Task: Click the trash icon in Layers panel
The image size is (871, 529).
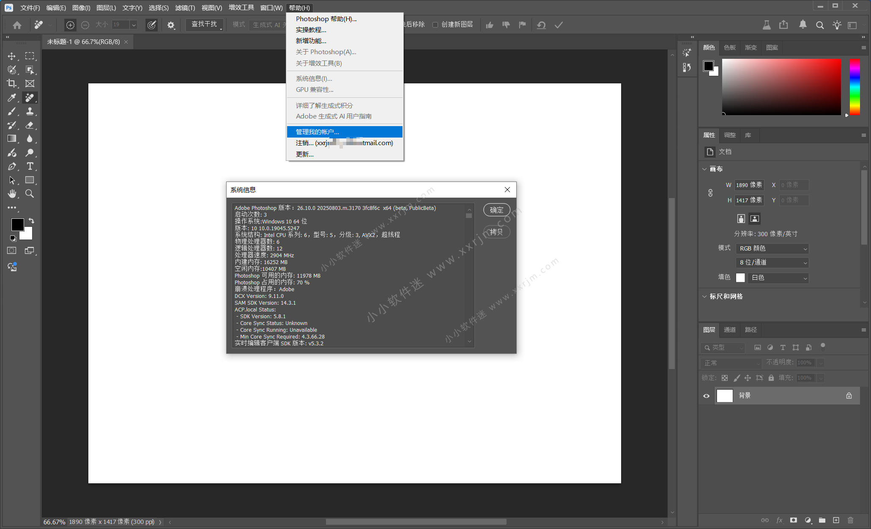Action: point(851,520)
